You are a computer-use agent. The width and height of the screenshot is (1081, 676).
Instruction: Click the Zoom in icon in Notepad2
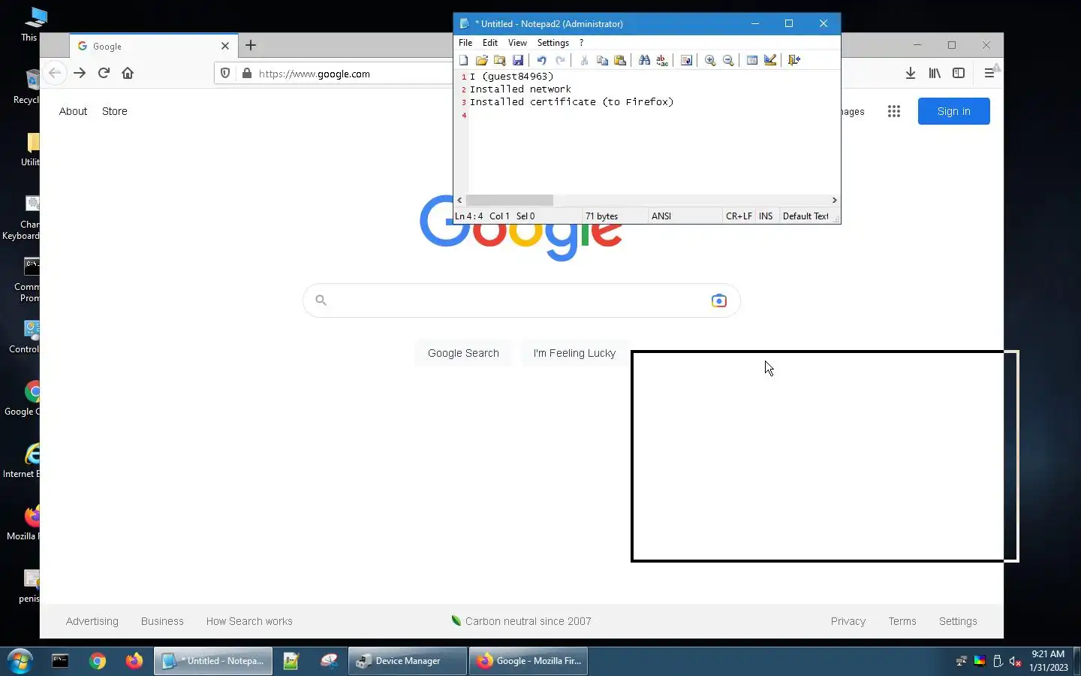pyautogui.click(x=710, y=60)
